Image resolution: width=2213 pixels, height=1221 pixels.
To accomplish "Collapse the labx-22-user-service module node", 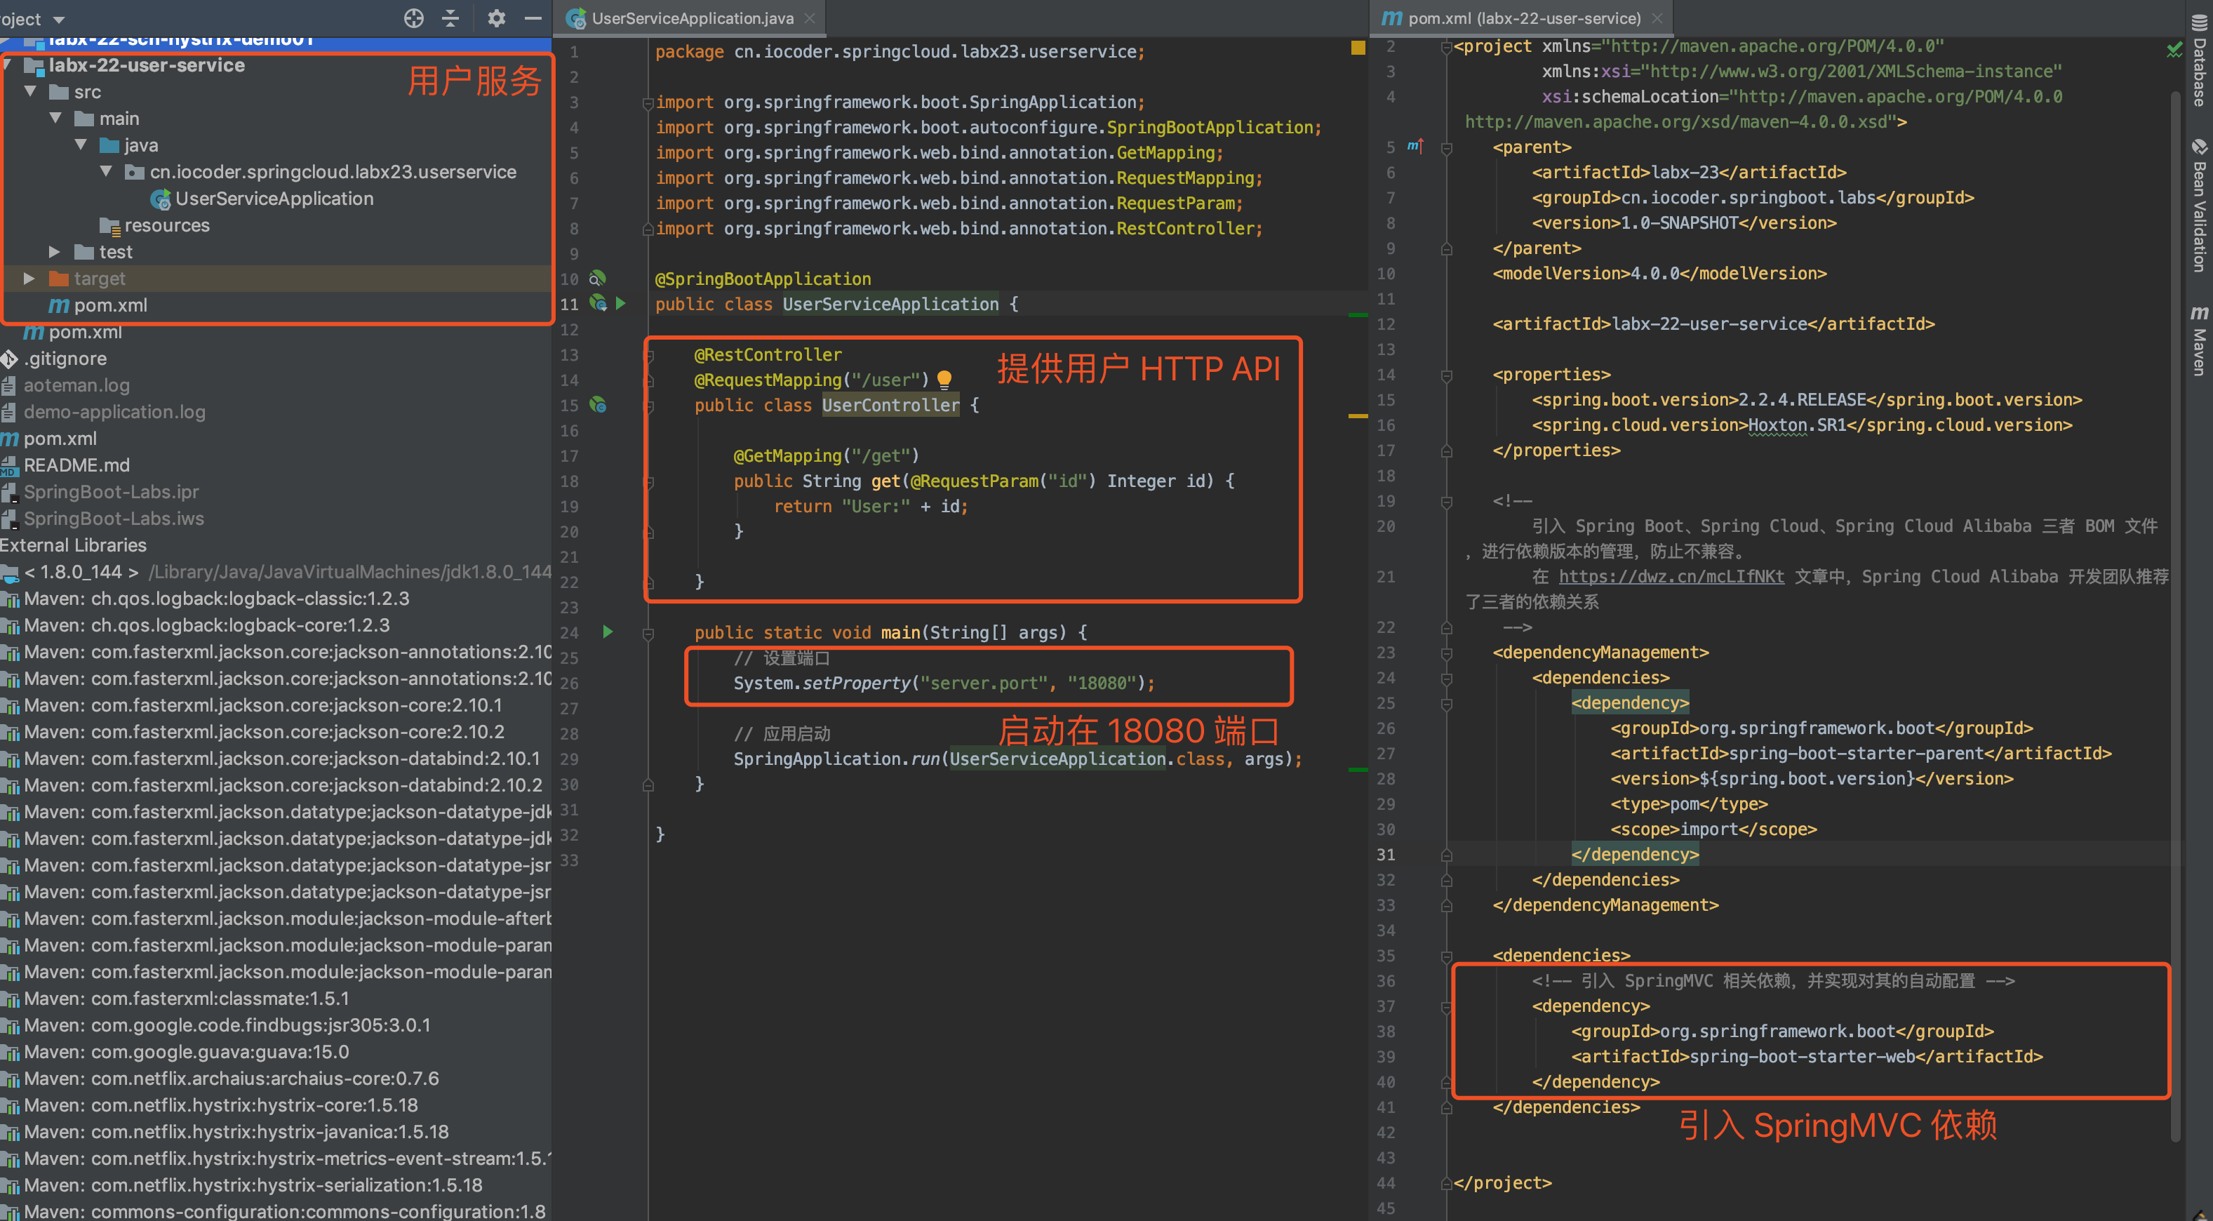I will pos(8,65).
